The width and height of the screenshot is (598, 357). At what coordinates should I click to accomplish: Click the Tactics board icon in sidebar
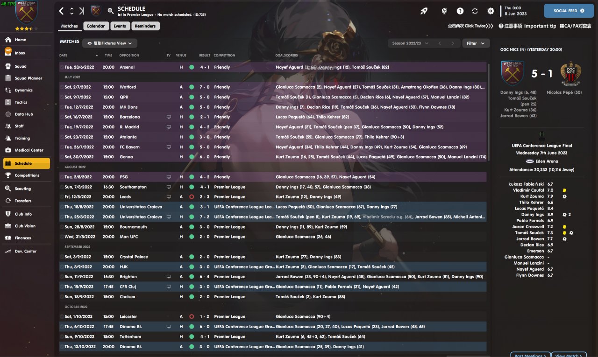coord(8,102)
